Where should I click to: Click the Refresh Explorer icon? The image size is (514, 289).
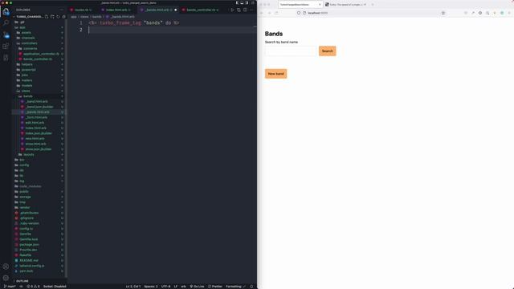[58, 16]
